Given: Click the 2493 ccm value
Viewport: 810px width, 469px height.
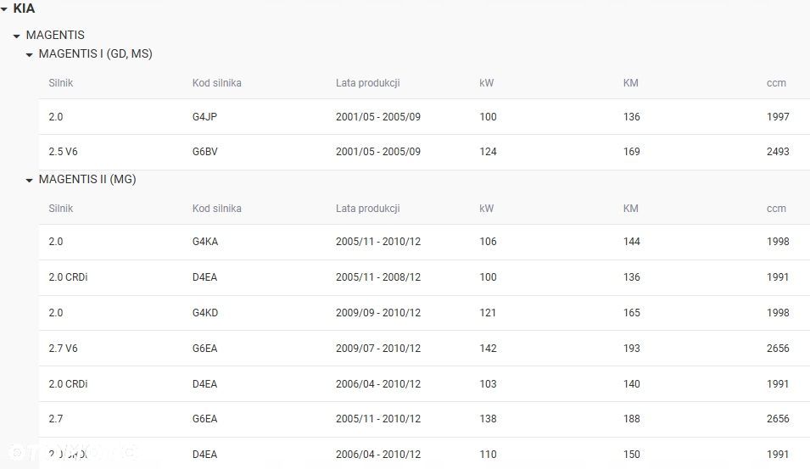Looking at the screenshot, I should click(778, 152).
